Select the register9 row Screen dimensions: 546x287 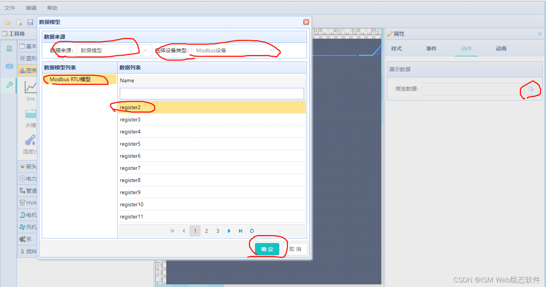coord(212,192)
